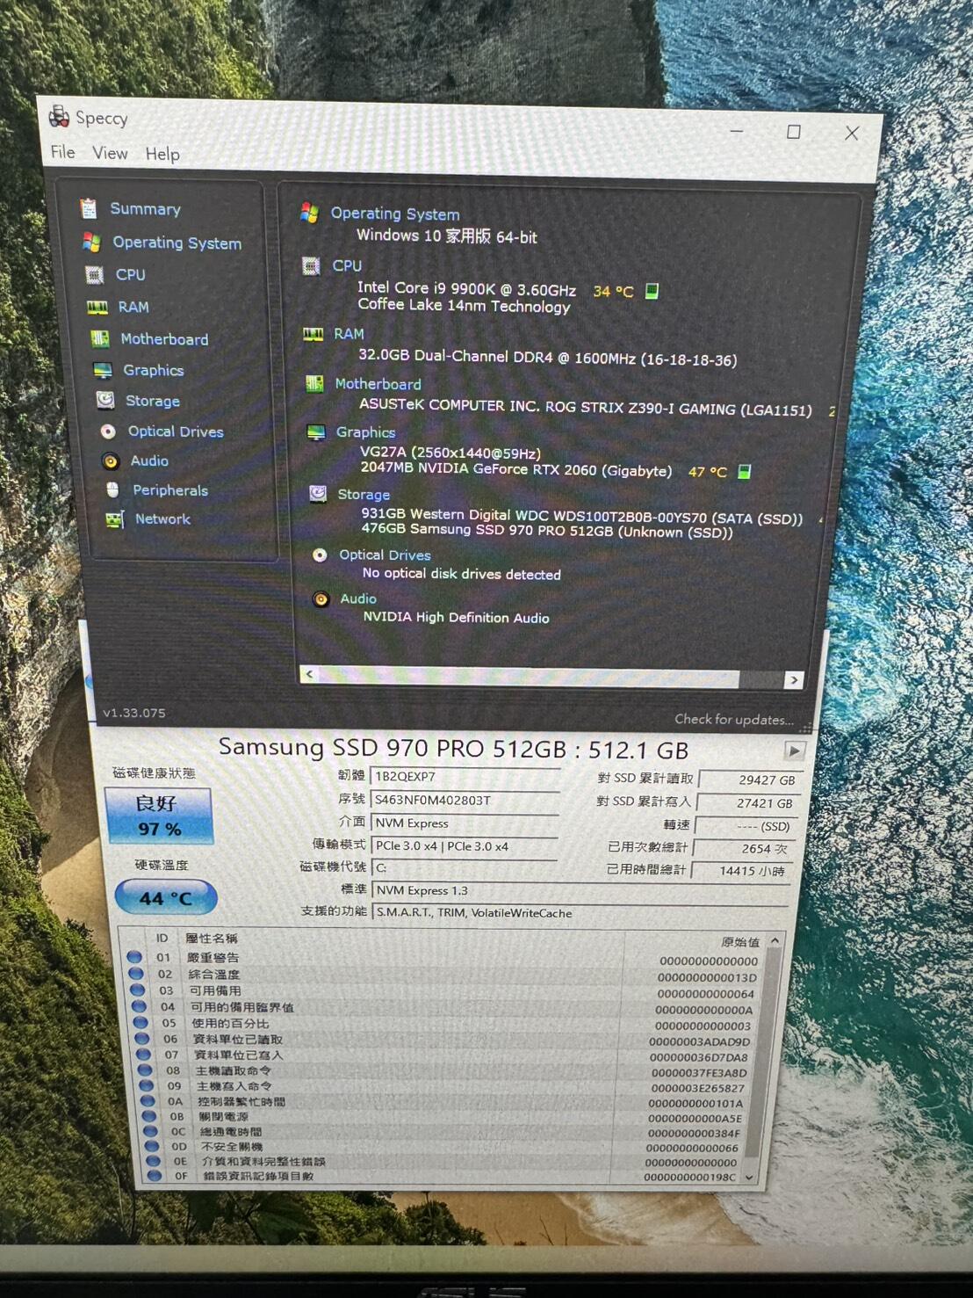
Task: Open the View menu in Speccy
Action: (111, 153)
